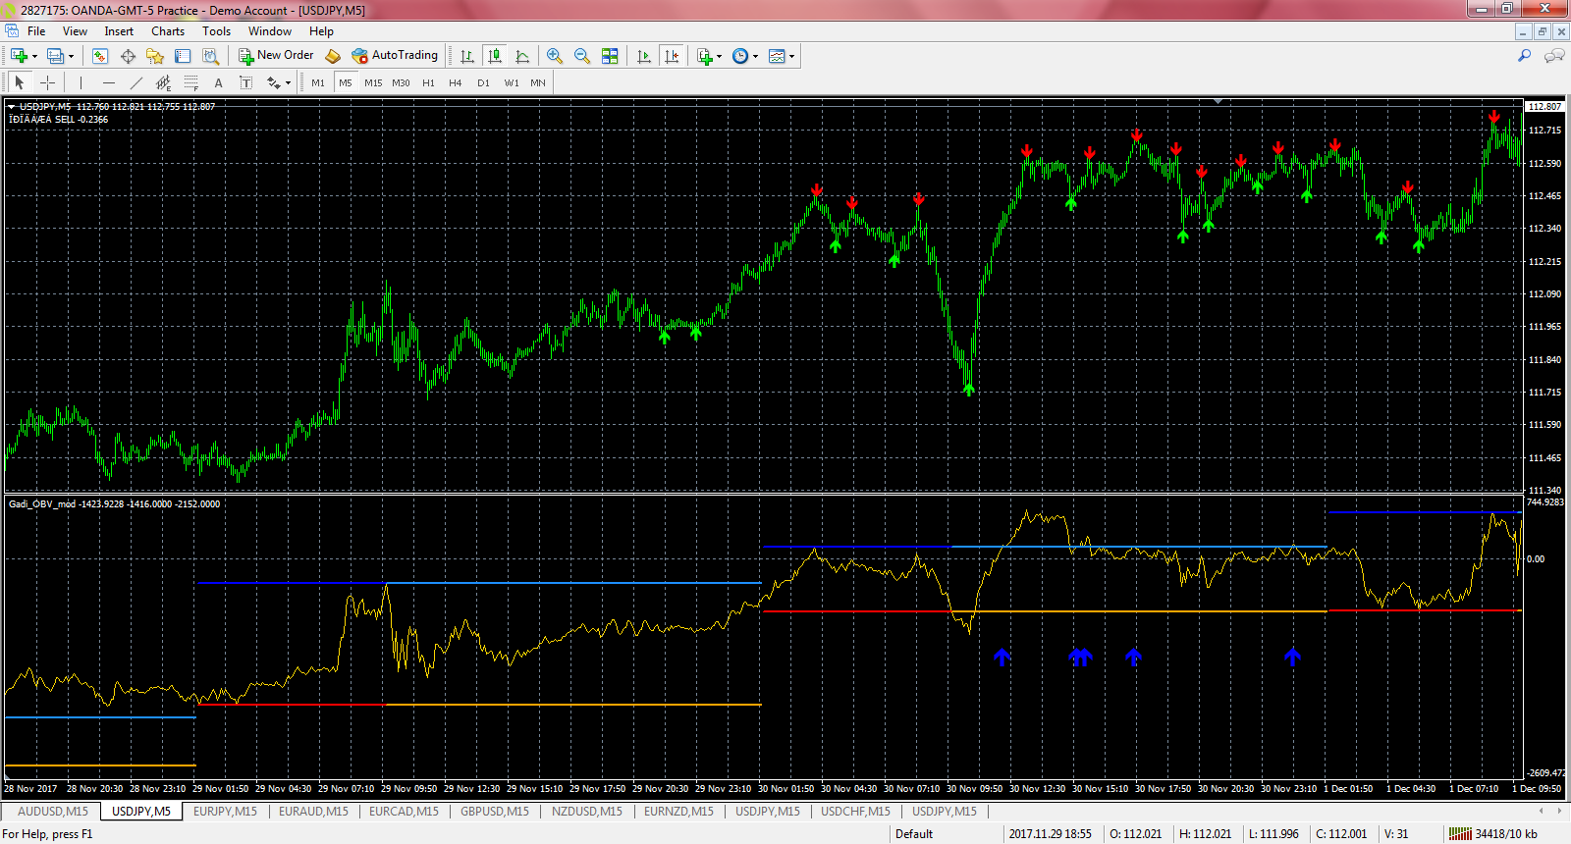This screenshot has height=844, width=1571.
Task: Open the Charts menu
Action: pyautogui.click(x=168, y=31)
